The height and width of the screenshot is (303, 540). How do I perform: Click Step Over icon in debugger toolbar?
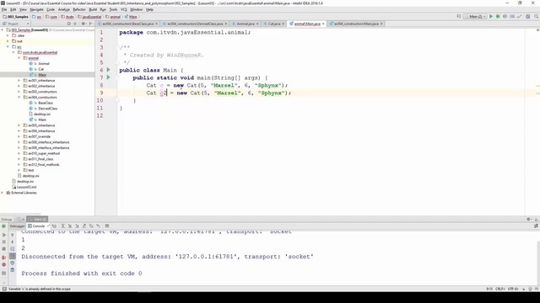coord(63,226)
